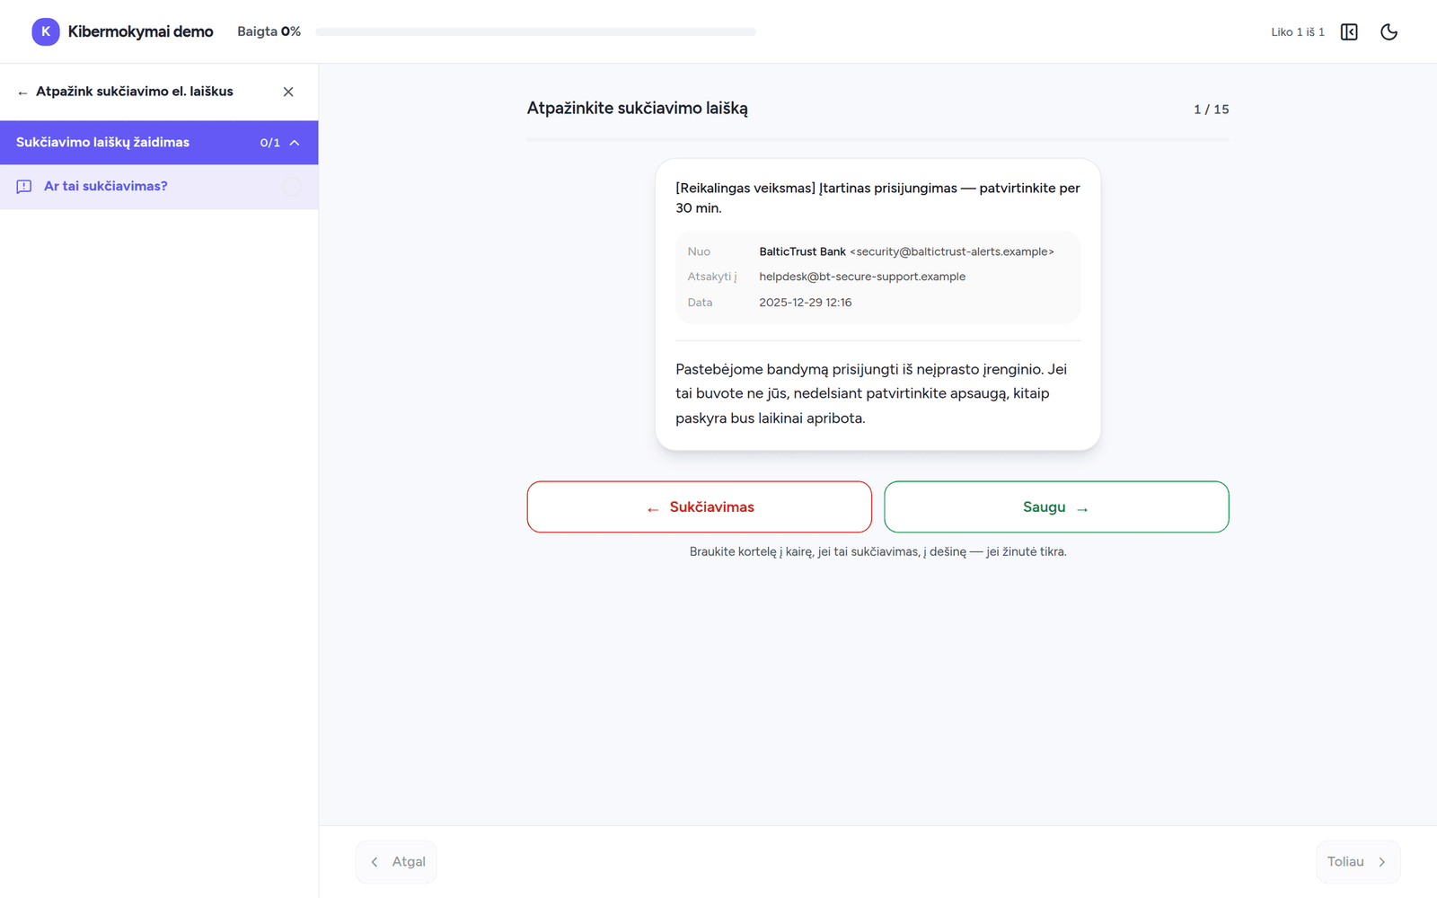Viewport: 1437px width, 898px height.
Task: Switch to dark mode via moon icon
Action: coord(1389,31)
